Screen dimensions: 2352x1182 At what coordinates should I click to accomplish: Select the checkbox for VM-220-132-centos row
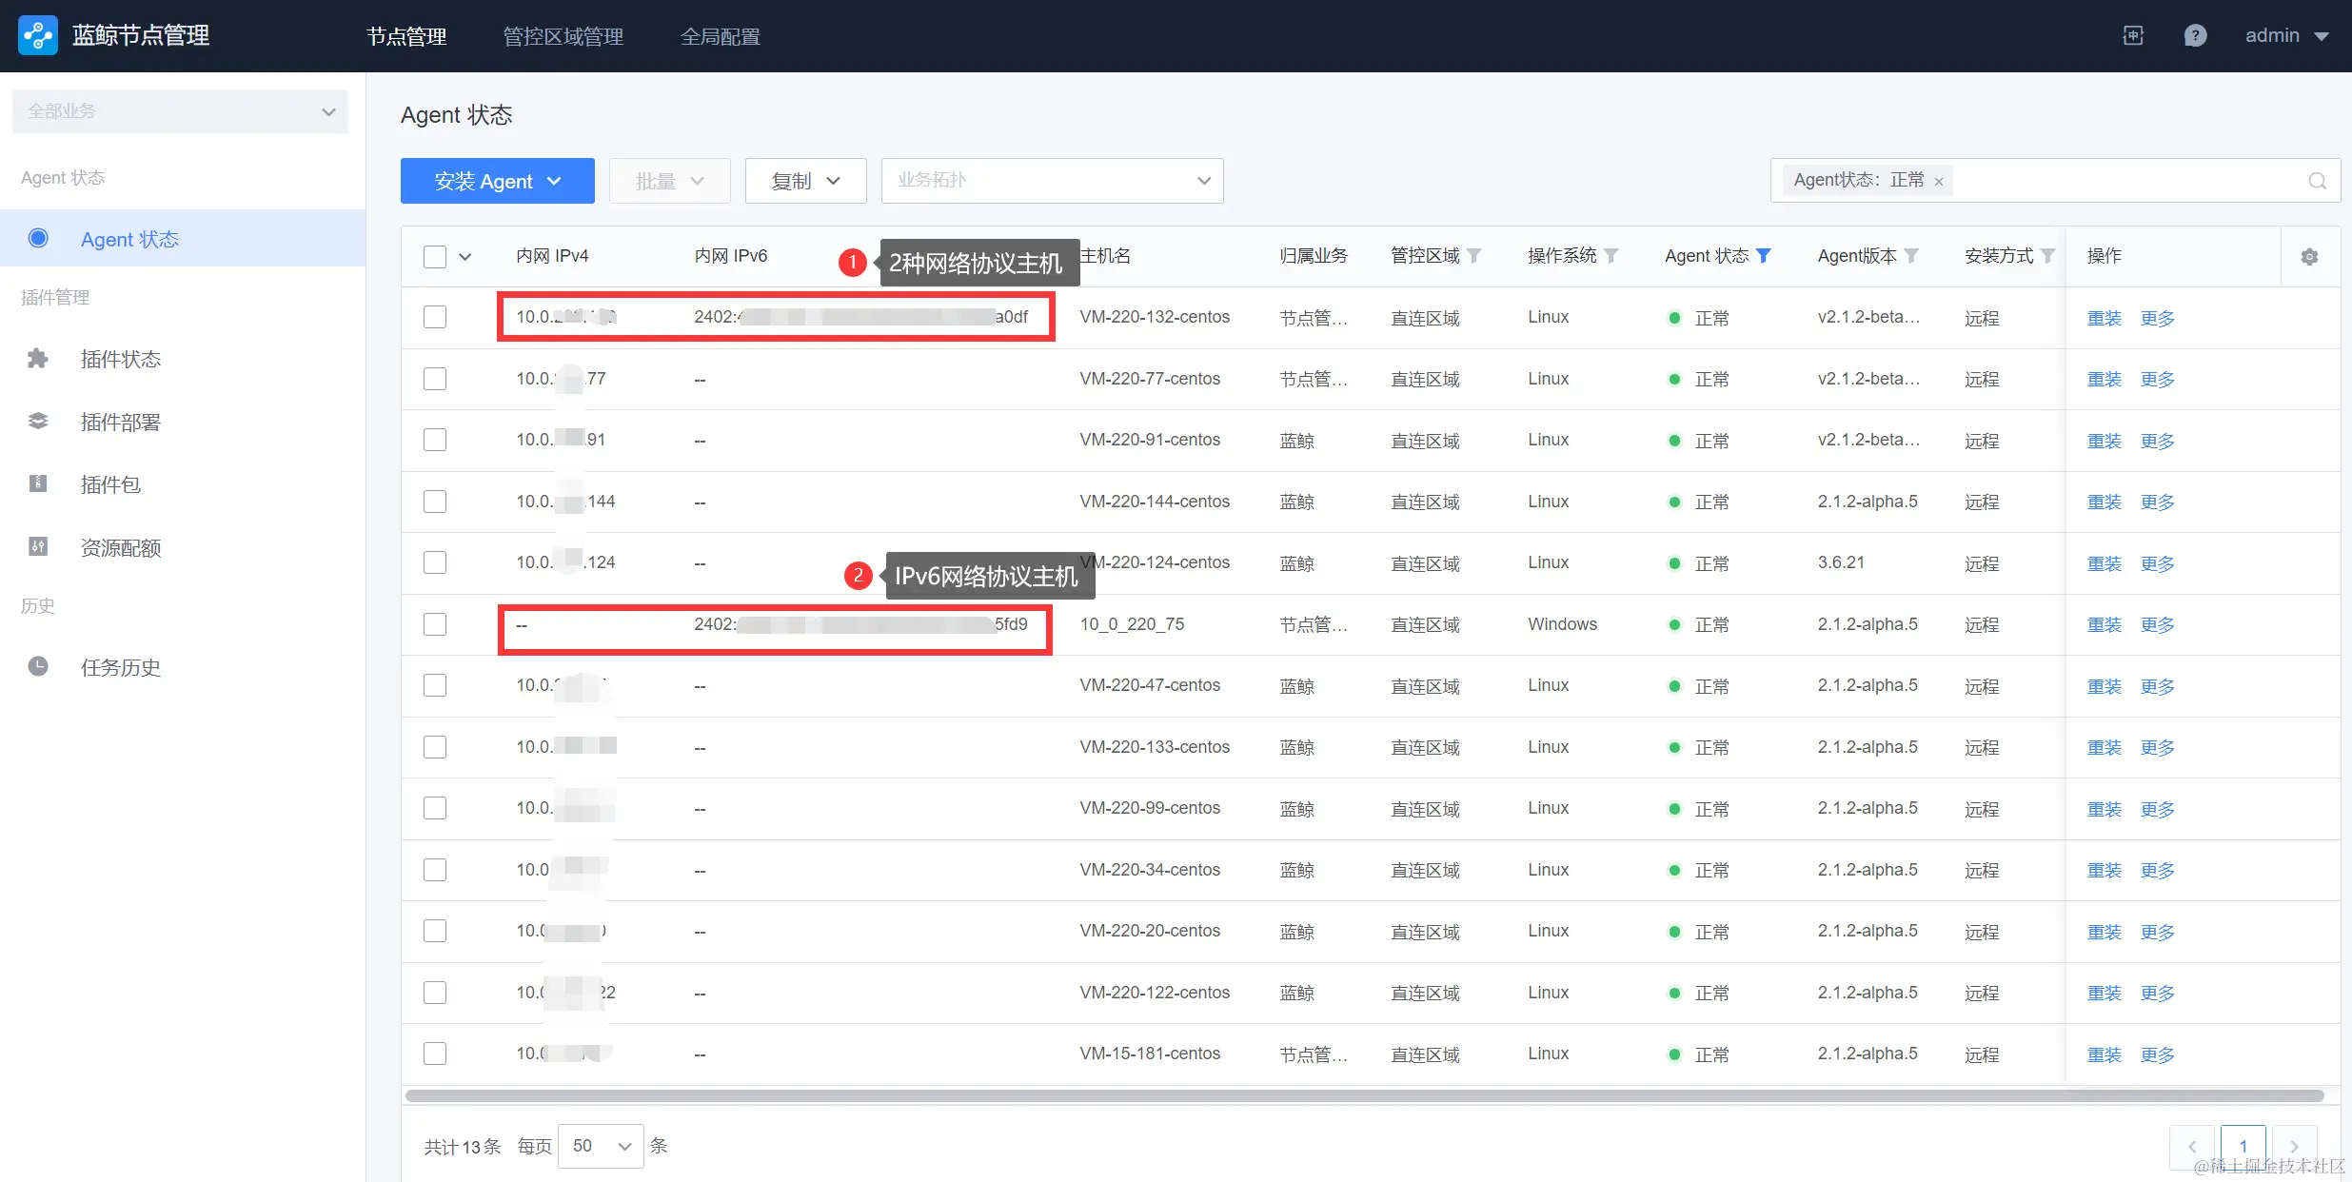pos(435,317)
